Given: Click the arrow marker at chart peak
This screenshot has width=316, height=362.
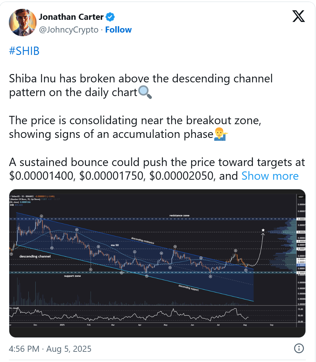Looking at the screenshot, I should tap(41, 216).
